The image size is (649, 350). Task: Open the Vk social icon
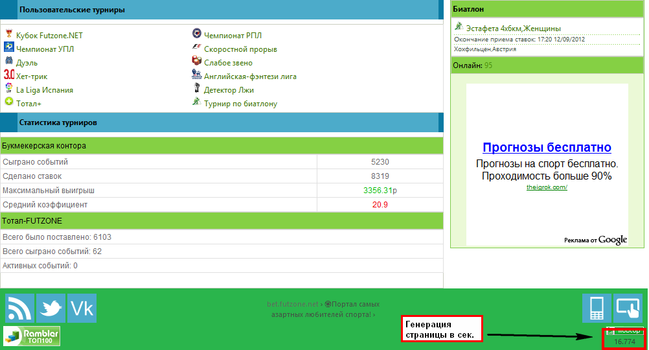82,308
